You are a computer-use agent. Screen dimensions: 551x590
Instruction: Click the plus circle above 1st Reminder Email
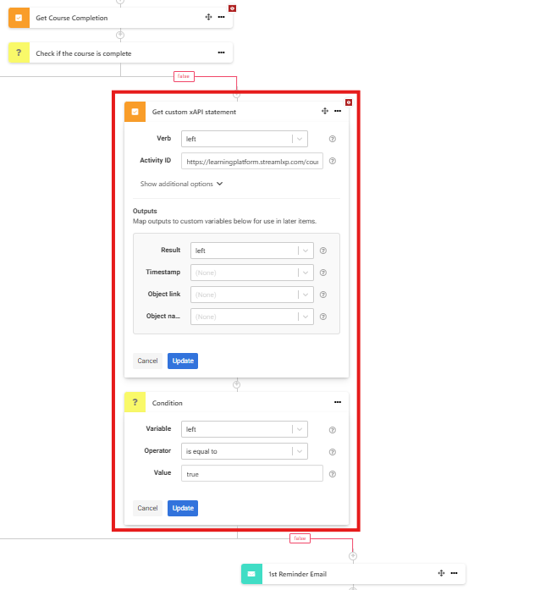click(353, 556)
